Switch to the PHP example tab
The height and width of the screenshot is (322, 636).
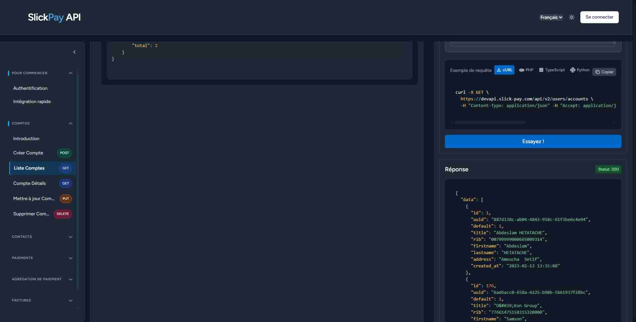[526, 70]
